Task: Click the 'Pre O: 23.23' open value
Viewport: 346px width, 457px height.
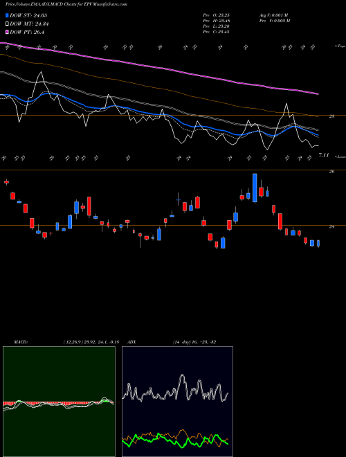Action: click(x=216, y=15)
